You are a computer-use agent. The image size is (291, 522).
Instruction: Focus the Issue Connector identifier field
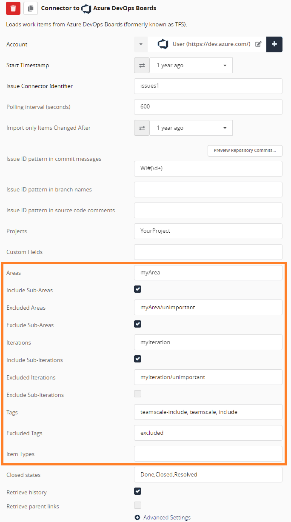click(x=208, y=86)
